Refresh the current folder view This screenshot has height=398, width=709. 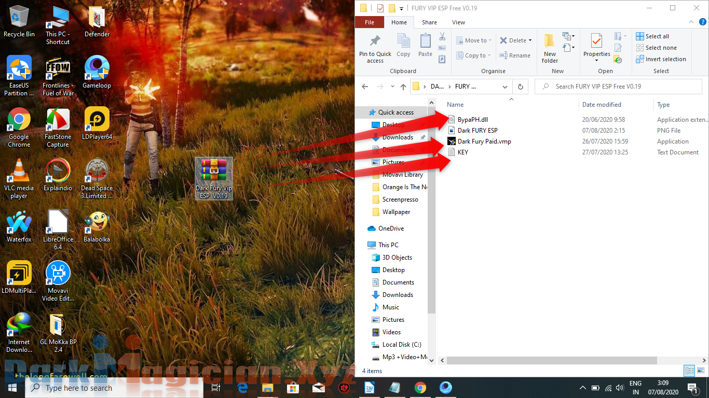[x=520, y=87]
